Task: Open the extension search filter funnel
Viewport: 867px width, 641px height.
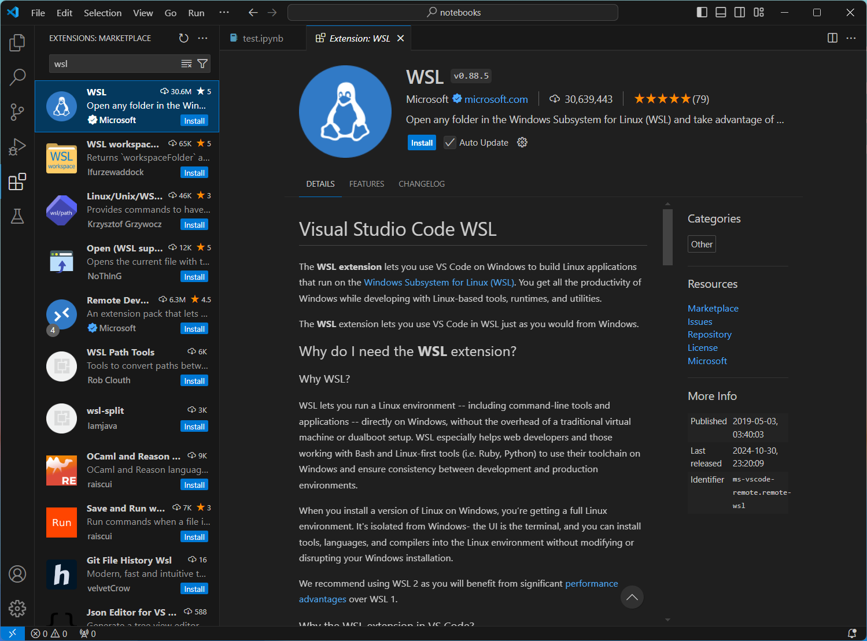Action: pyautogui.click(x=202, y=64)
